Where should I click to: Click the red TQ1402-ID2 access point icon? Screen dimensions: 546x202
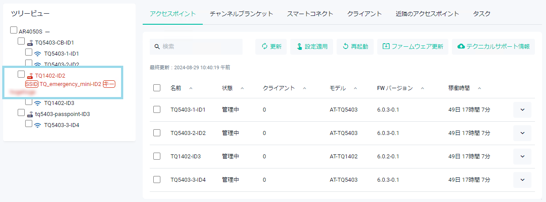point(30,76)
